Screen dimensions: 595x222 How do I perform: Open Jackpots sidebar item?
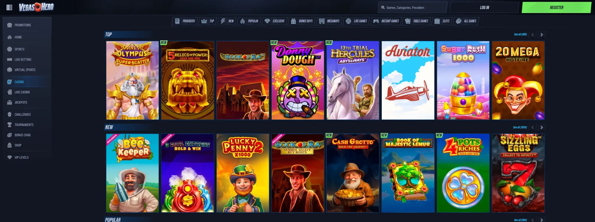click(27, 102)
